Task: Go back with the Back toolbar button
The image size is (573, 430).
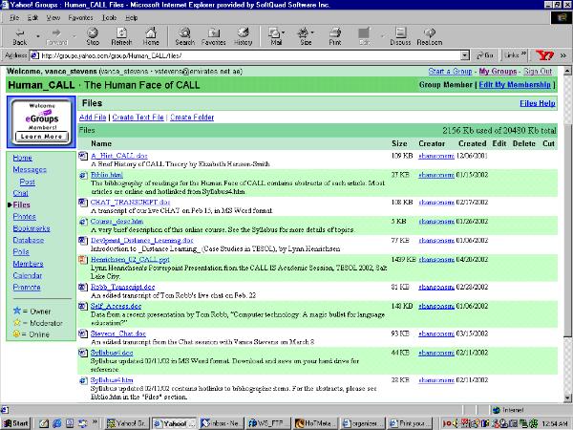Action: (20, 36)
